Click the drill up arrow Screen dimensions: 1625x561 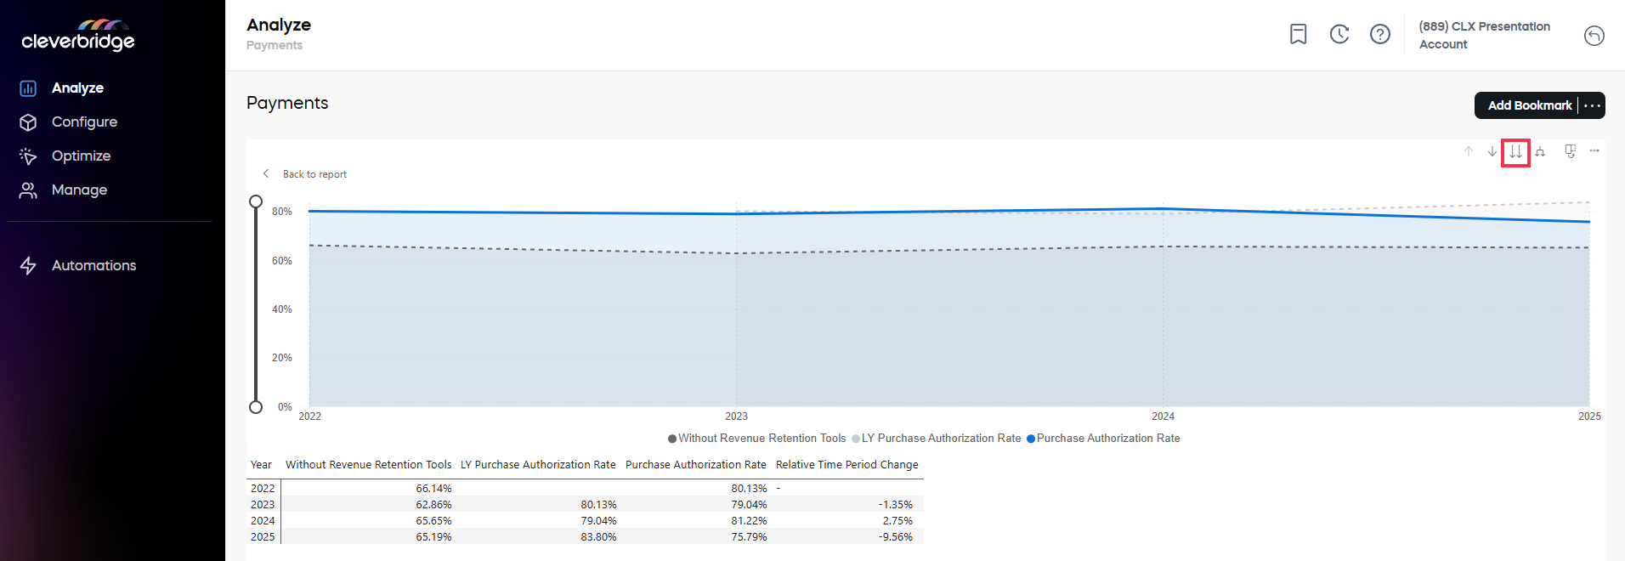point(1469,151)
